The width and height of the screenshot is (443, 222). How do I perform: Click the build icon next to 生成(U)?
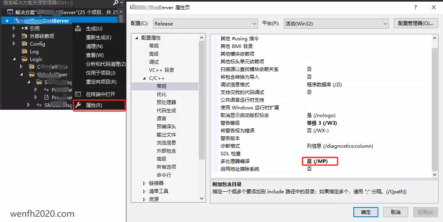click(x=78, y=29)
